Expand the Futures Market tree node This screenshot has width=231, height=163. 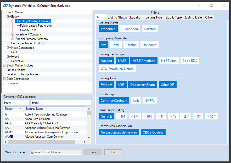pyautogui.click(x=4, y=70)
